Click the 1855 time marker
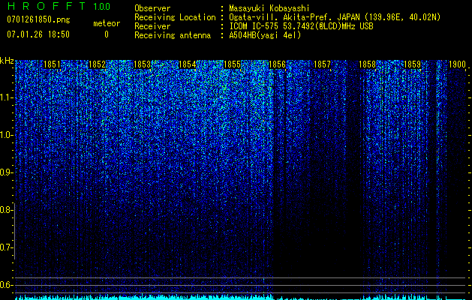 coord(233,64)
